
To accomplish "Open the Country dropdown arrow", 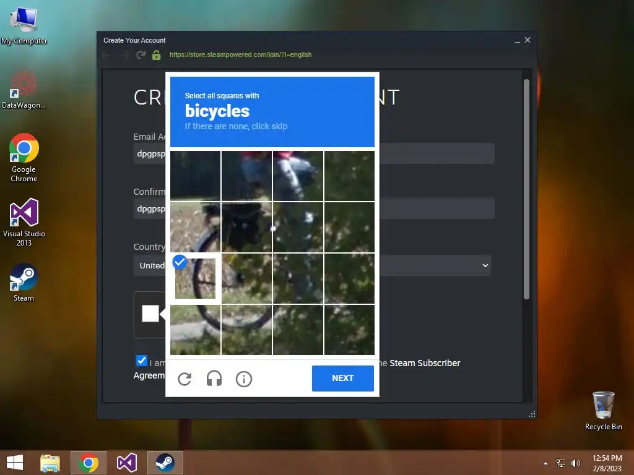I will click(485, 265).
